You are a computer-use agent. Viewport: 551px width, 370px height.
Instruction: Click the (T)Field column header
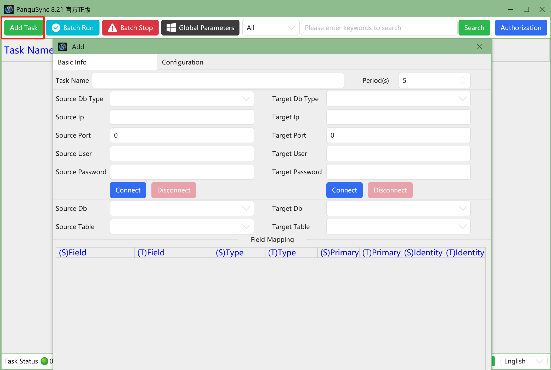click(174, 252)
